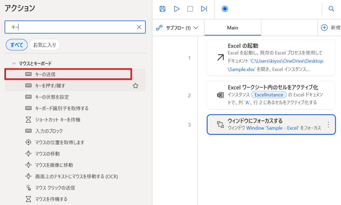This screenshot has height=205, width=341.
Task: Open the Window 'Sample - Excel' link
Action: click(x=272, y=128)
